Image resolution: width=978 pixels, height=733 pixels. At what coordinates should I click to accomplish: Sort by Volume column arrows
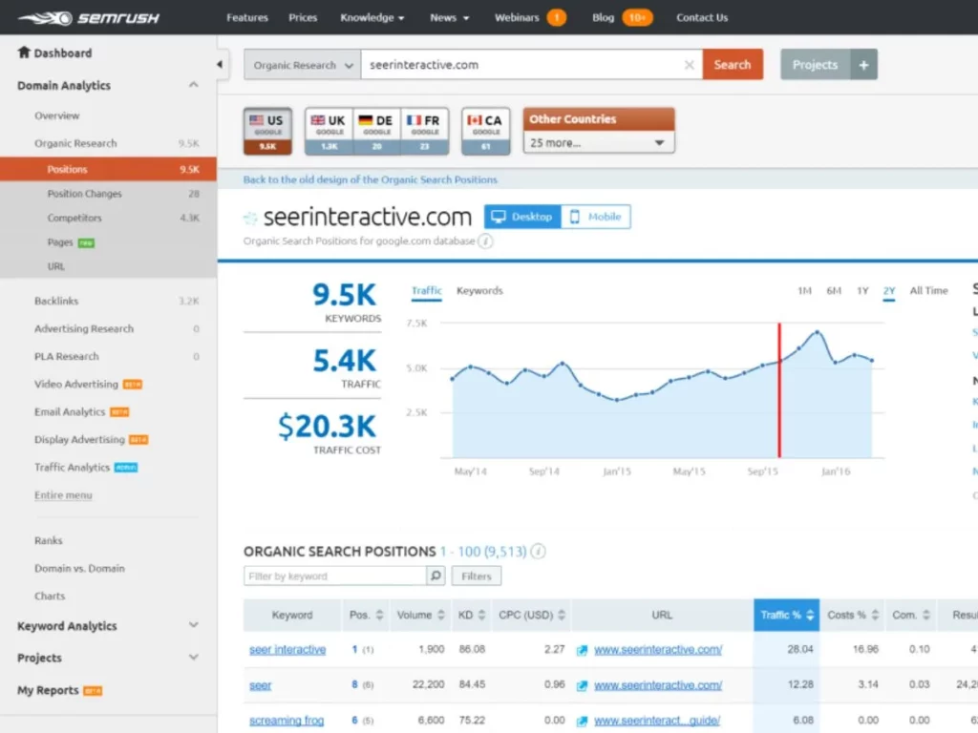tap(441, 616)
